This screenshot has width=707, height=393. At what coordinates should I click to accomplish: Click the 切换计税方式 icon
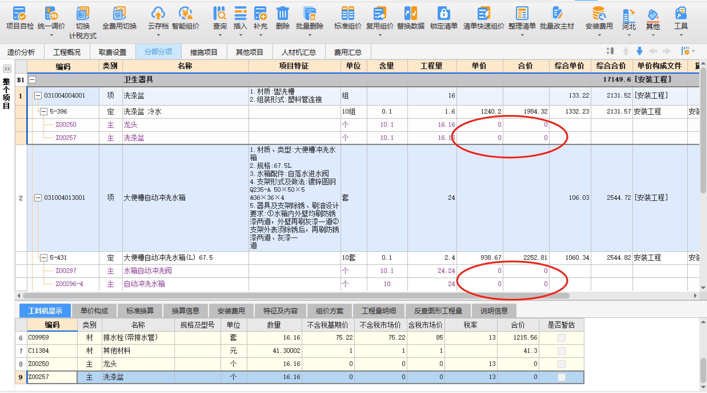tap(83, 13)
